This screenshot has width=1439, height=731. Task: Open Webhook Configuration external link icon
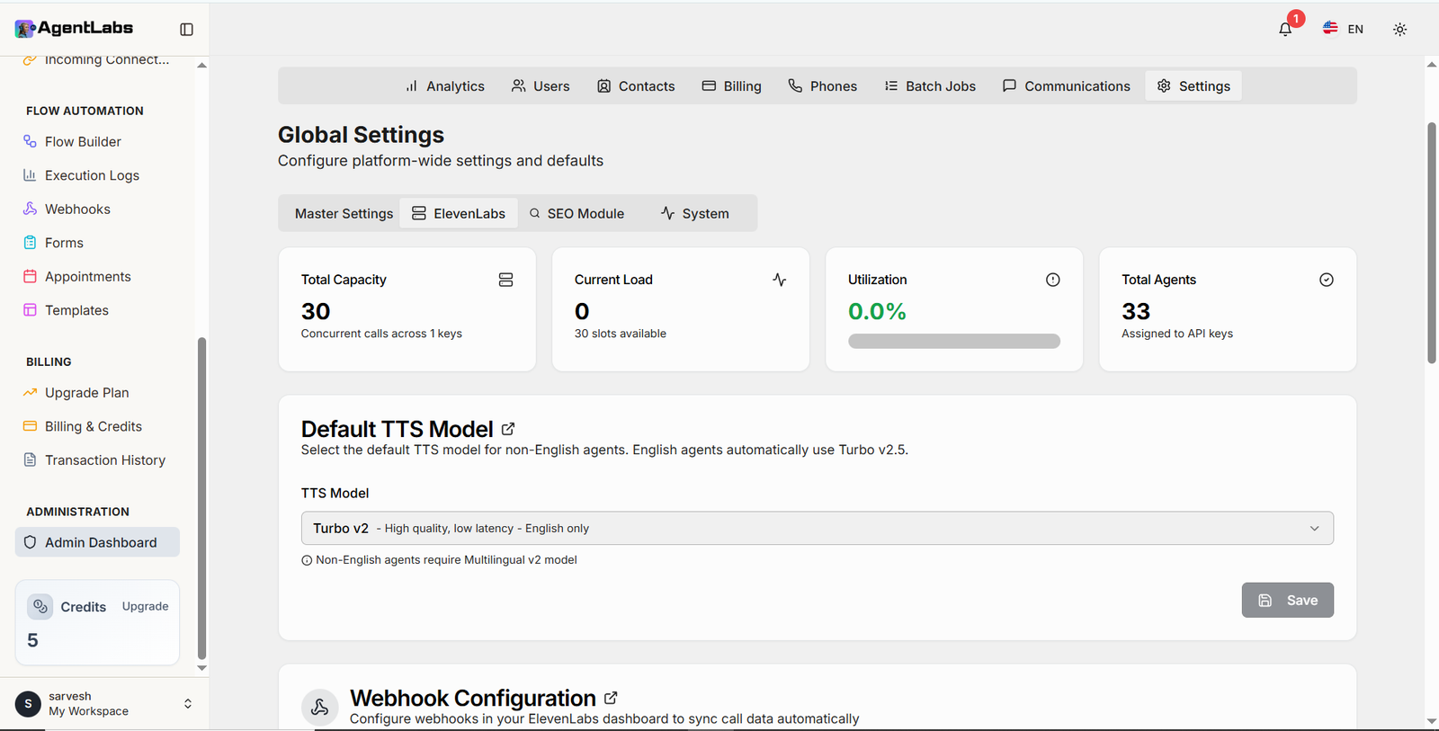(611, 699)
